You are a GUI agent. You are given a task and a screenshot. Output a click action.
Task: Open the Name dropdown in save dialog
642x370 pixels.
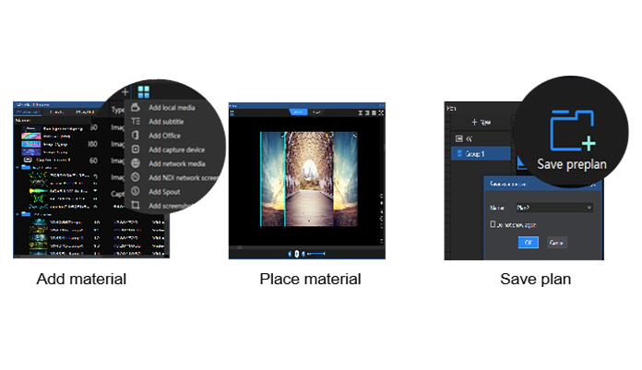[x=554, y=208]
